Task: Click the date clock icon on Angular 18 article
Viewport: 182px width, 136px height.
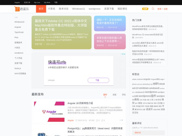Action: (76, 120)
